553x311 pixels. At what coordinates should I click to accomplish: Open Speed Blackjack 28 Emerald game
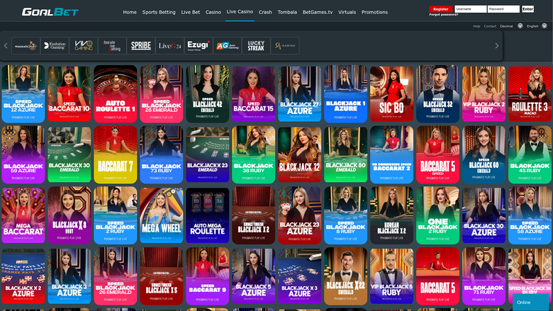(x=162, y=94)
